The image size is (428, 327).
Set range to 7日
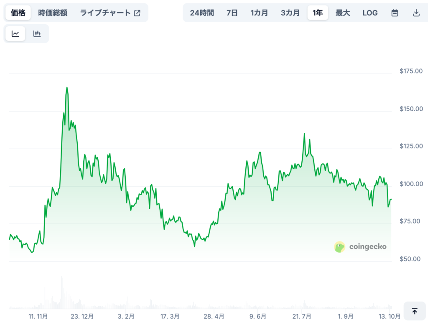click(x=232, y=13)
